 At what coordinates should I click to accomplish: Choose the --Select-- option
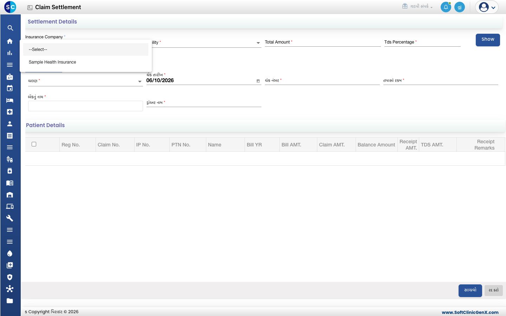point(86,50)
